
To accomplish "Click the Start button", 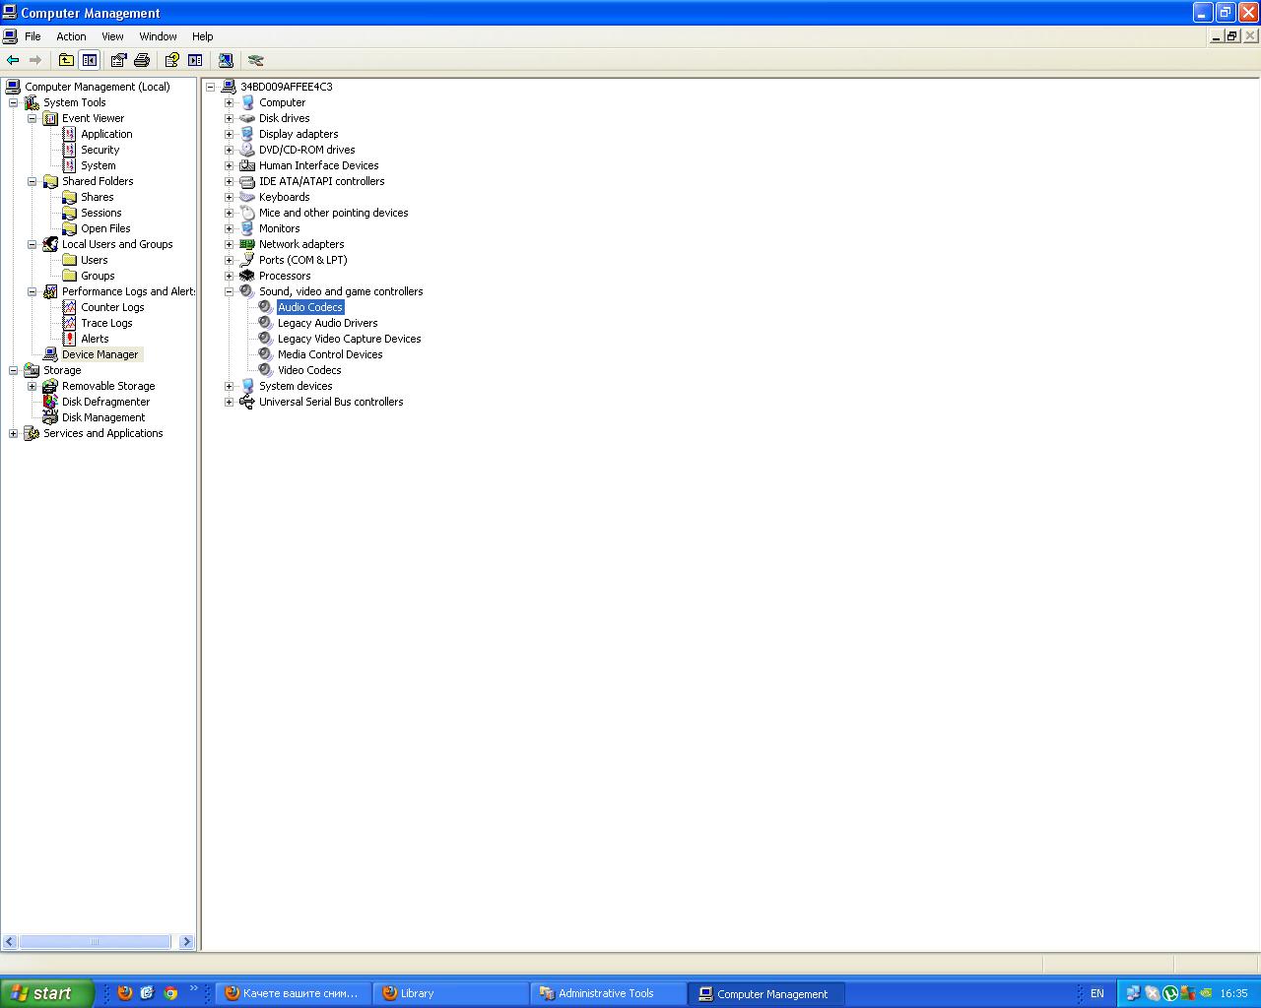I will pyautogui.click(x=45, y=993).
